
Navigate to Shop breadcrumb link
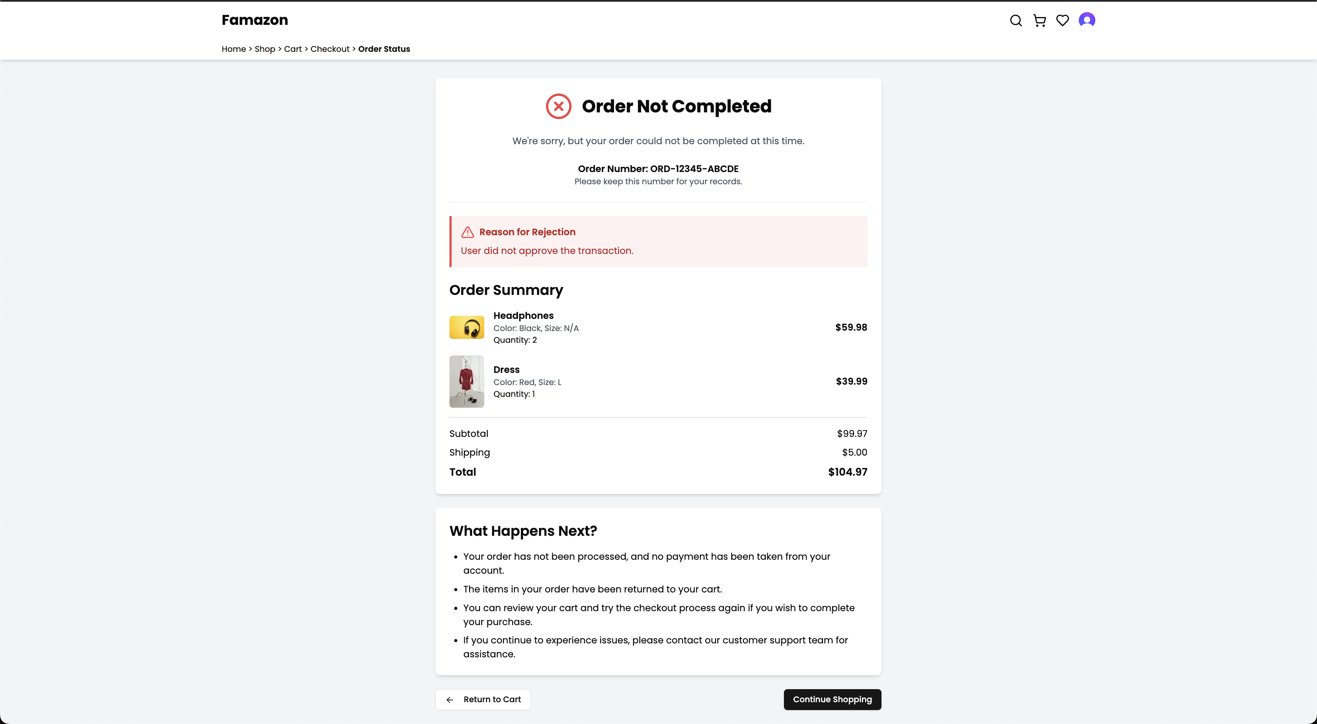point(265,49)
